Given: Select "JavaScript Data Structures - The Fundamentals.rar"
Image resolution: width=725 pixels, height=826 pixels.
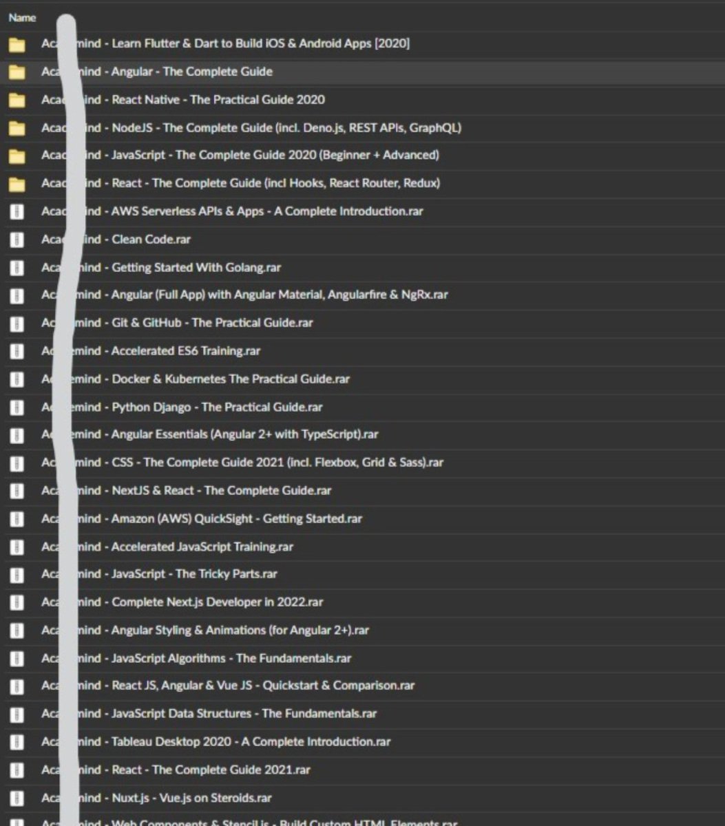Looking at the screenshot, I should coord(244,714).
